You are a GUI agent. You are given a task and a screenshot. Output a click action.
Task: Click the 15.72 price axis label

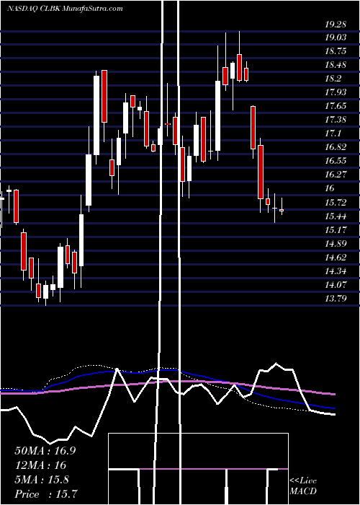(x=336, y=202)
